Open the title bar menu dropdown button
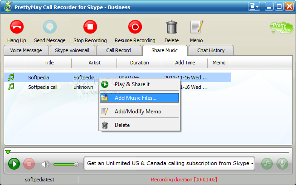Viewport: 296px width, 185px height. click(254, 7)
